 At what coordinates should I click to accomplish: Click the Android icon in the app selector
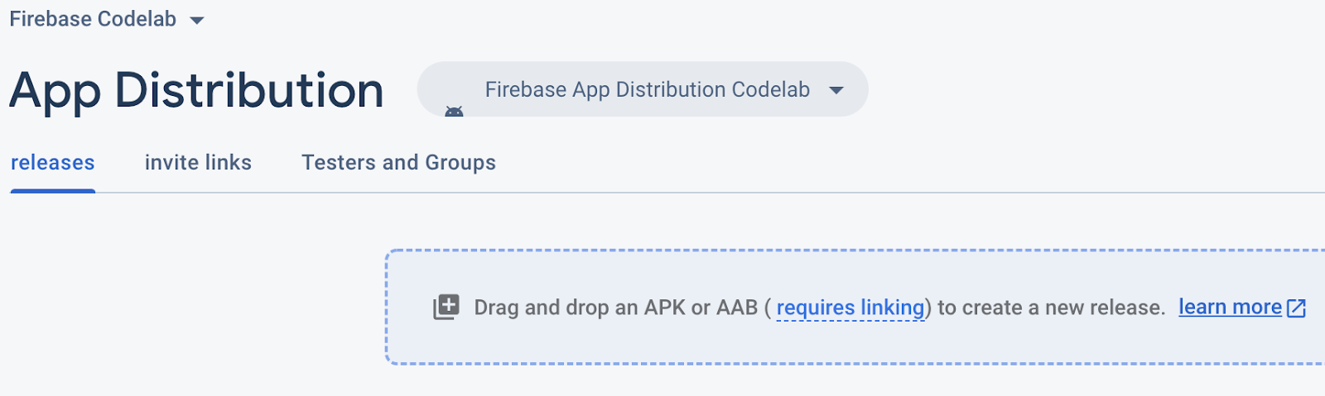(x=454, y=111)
